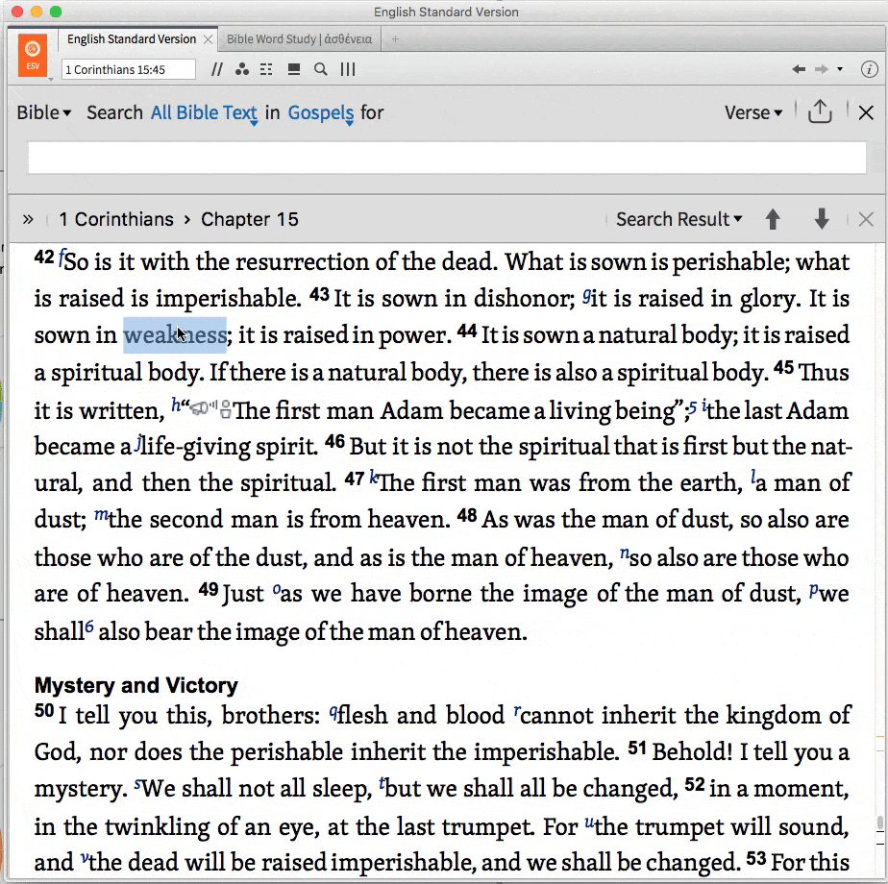Open cross-reference q before flesh and blood
Viewport: 888px width, 884px height.
333,712
